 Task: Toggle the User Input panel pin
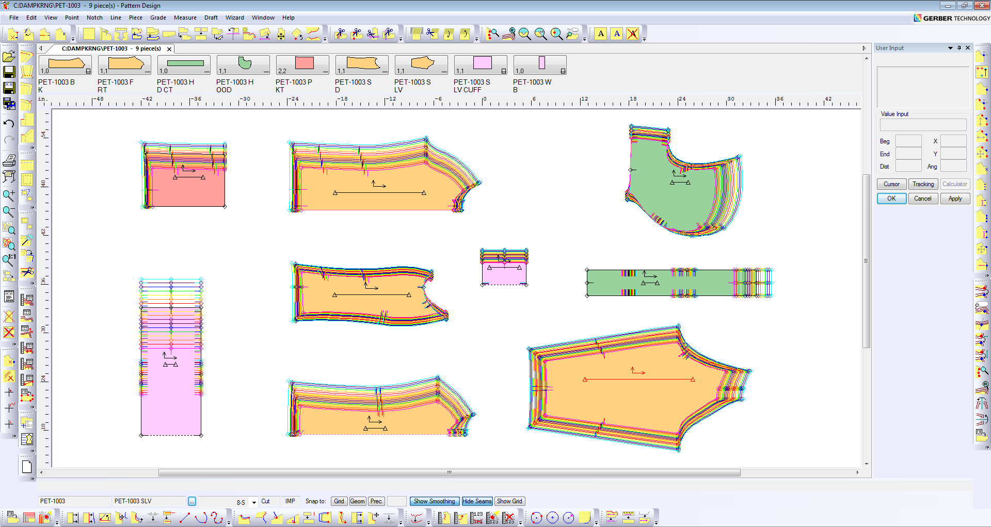(x=959, y=48)
